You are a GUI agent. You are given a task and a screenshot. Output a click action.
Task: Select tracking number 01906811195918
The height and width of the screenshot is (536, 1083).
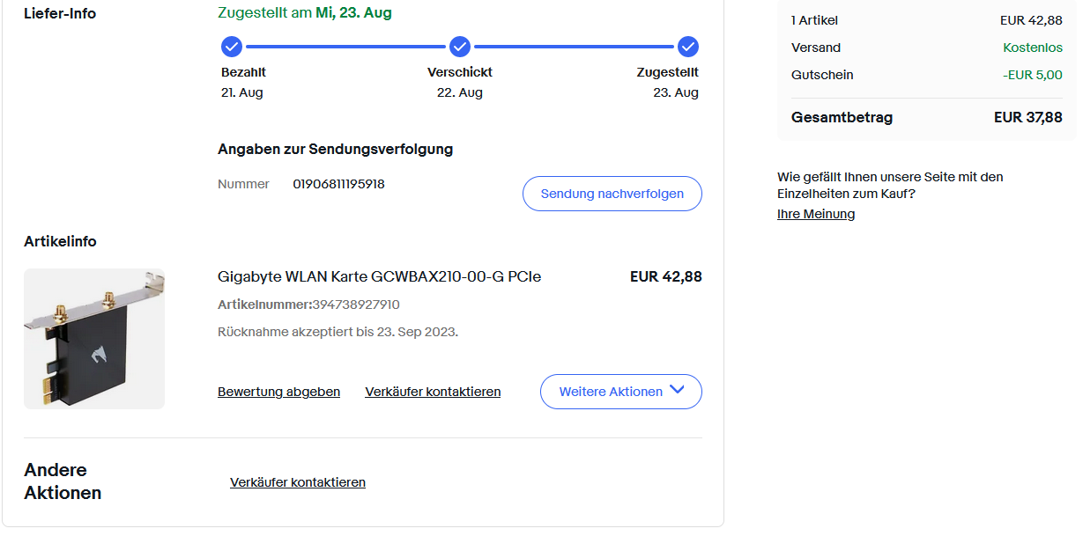click(x=338, y=184)
